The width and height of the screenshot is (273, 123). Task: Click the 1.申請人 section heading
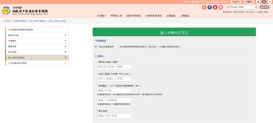100,56
